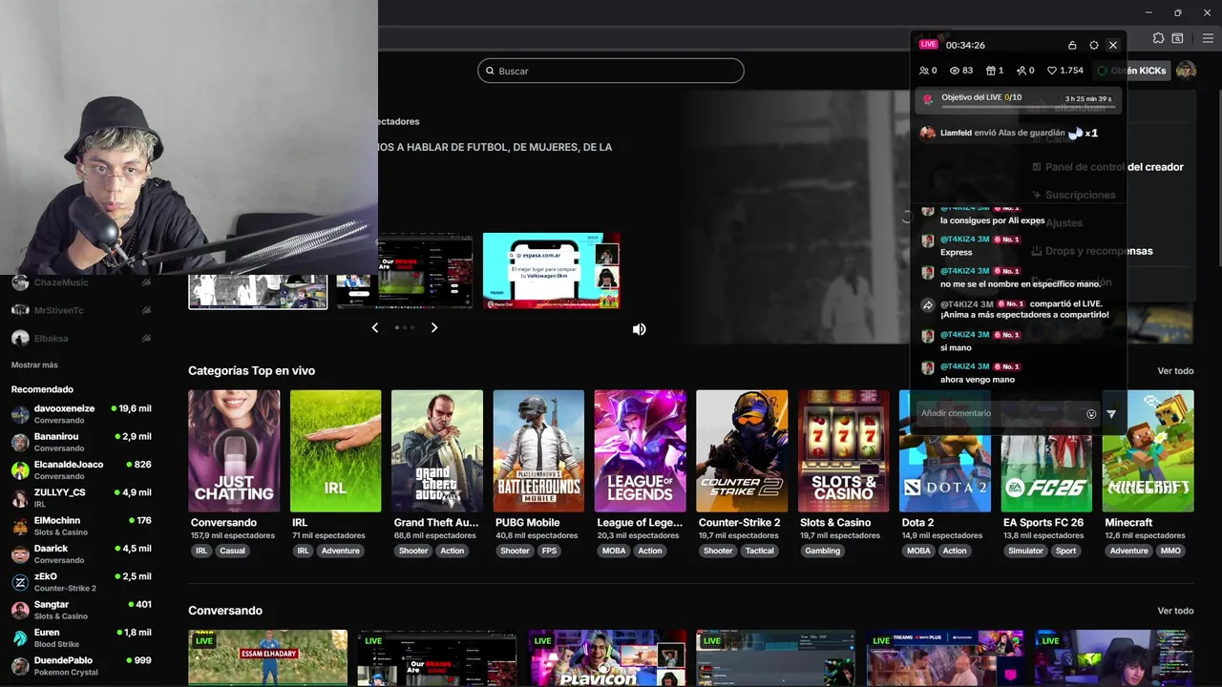
Task: Open MrStivenTc channel in sidebar
Action: [x=81, y=310]
